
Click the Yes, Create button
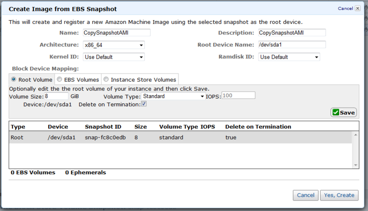(x=339, y=195)
